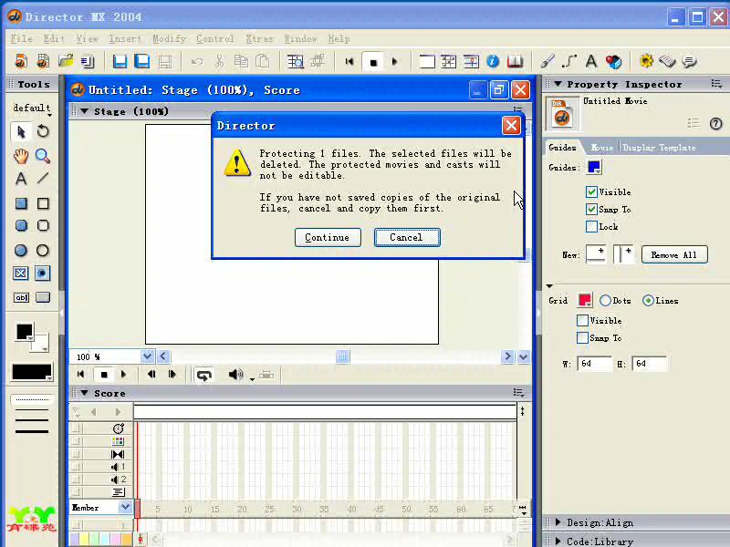
Task: Open the Behavior Inspector gear icon
Action: [646, 61]
